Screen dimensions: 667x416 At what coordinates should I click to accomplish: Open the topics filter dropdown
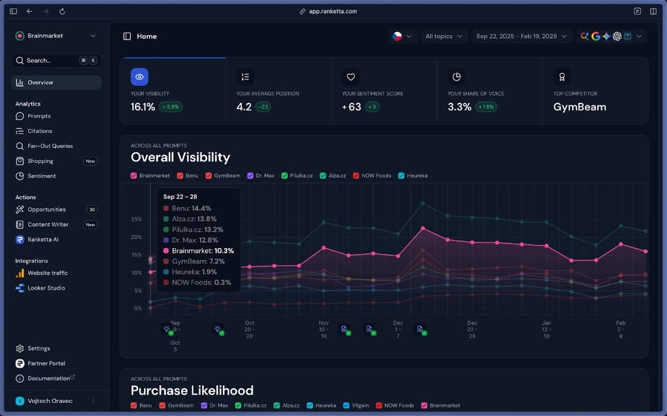(444, 36)
